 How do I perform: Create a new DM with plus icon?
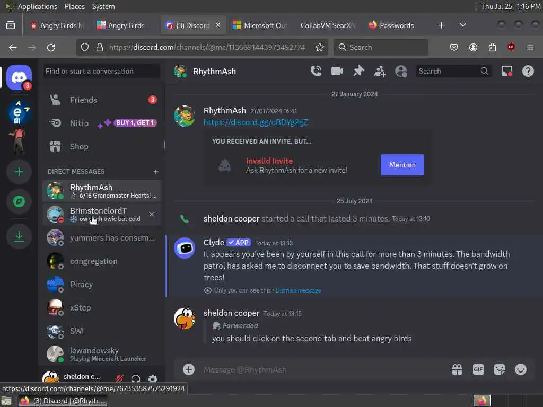156,172
